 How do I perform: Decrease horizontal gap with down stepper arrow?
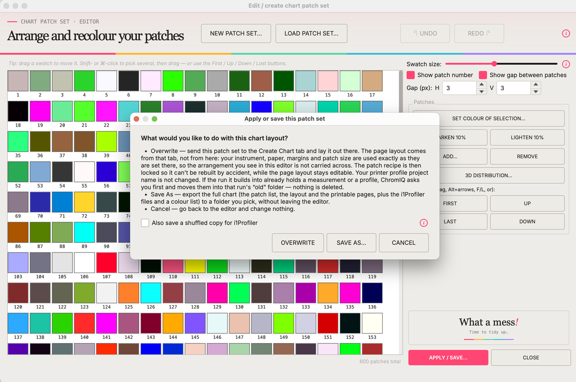[481, 91]
